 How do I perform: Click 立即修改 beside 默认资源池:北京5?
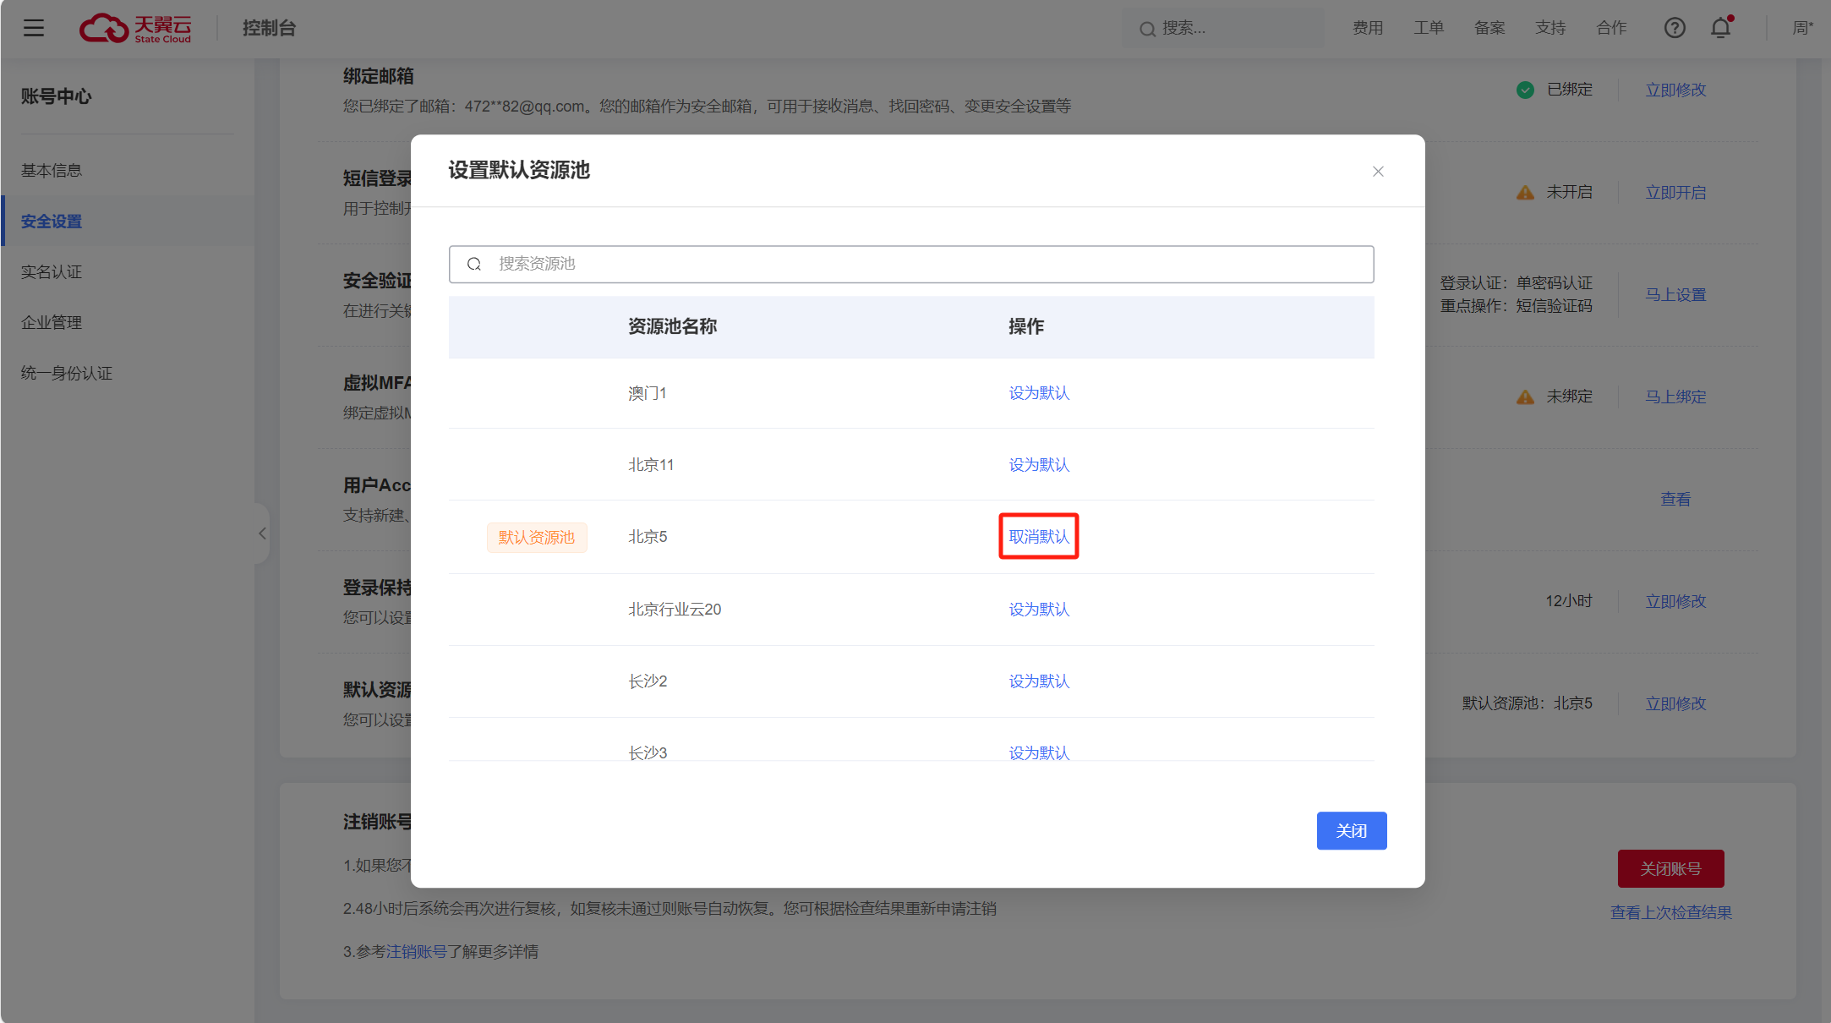click(x=1675, y=704)
